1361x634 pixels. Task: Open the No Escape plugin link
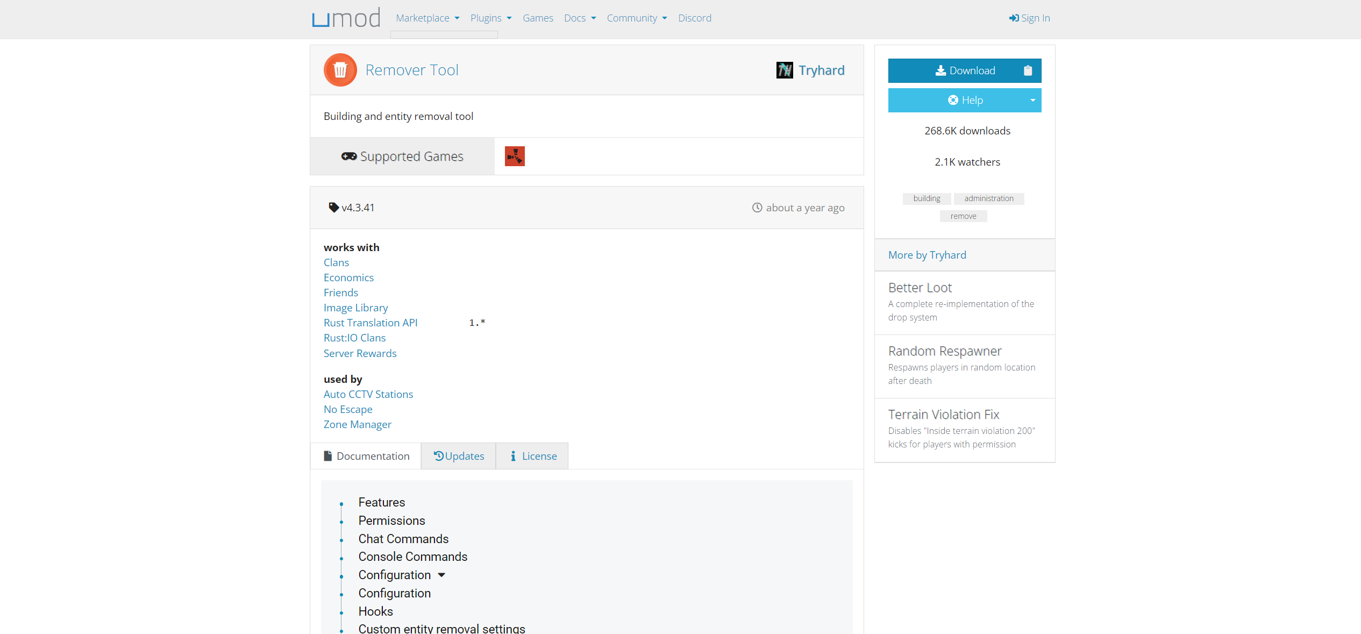click(x=348, y=409)
